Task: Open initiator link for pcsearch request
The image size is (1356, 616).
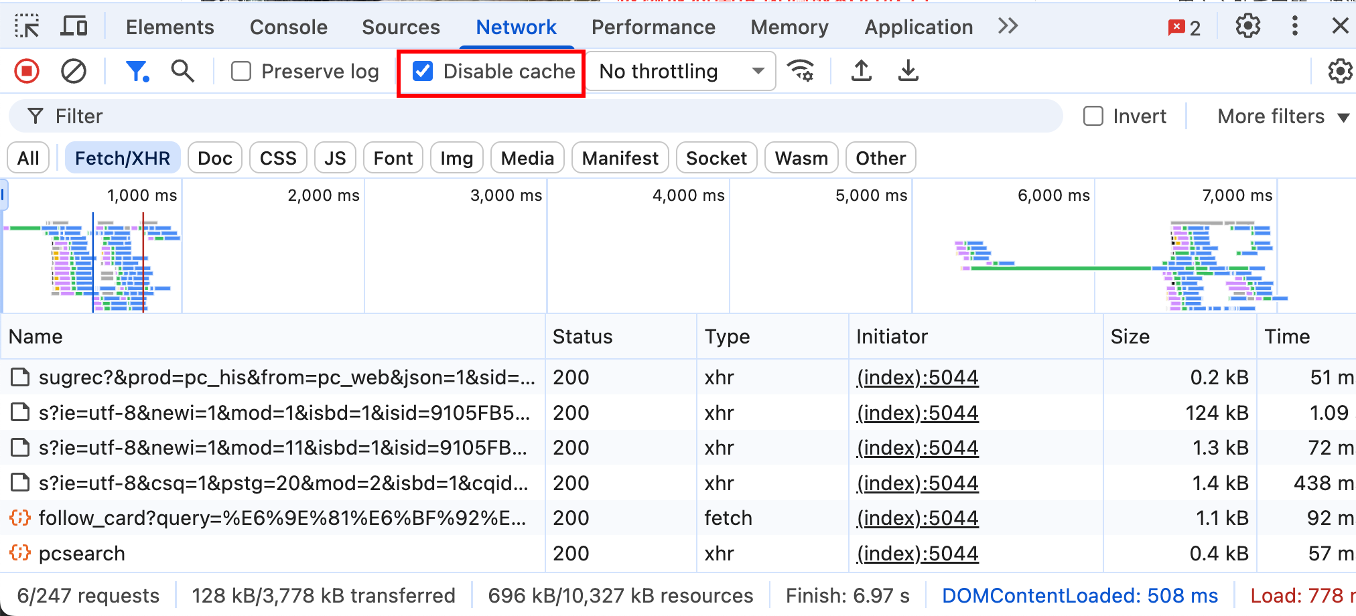Action: click(917, 554)
